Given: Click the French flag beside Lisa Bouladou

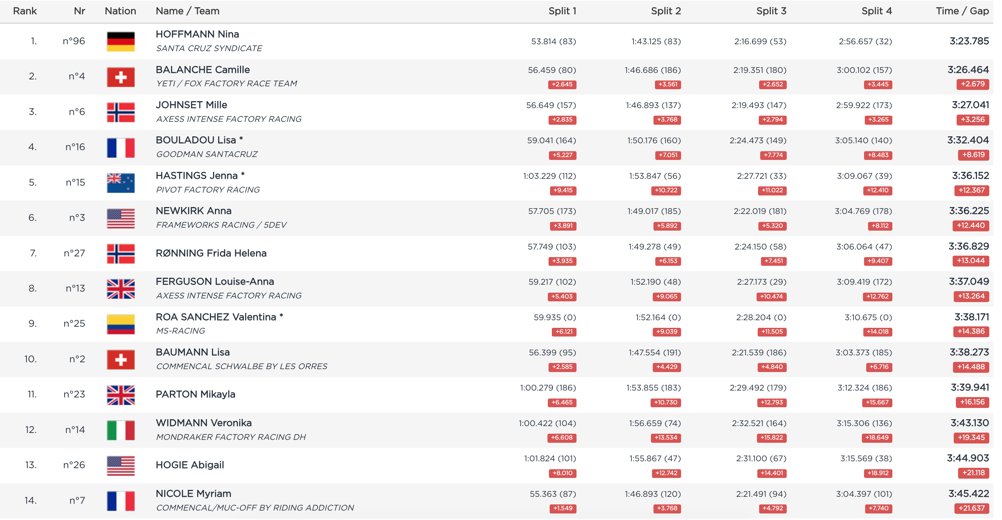Looking at the screenshot, I should [x=121, y=147].
